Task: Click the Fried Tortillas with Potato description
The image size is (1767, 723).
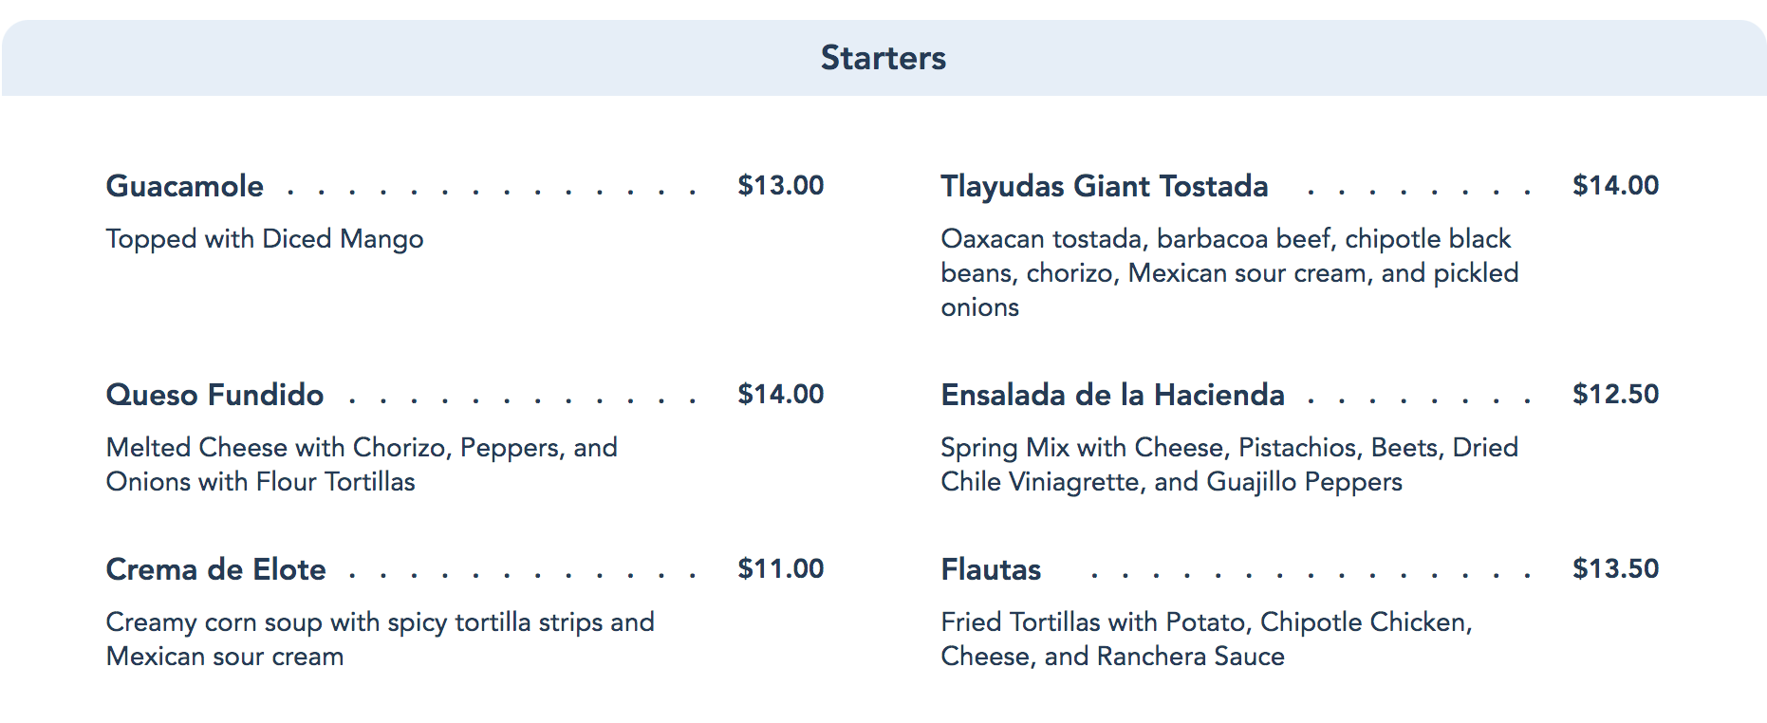Action: tap(1206, 639)
